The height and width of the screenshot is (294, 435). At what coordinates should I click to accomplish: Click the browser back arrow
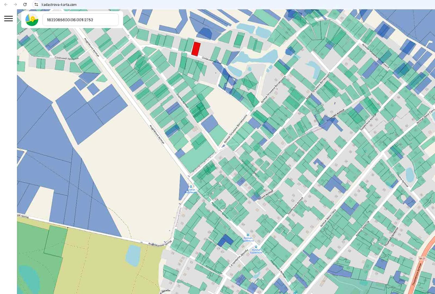point(6,4)
